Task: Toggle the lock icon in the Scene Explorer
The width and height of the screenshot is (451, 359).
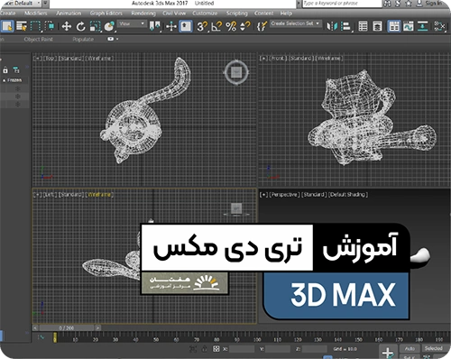Action: pos(5,70)
